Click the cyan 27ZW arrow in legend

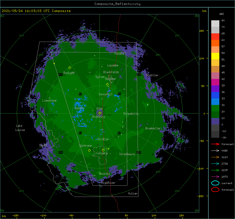pos(215,164)
